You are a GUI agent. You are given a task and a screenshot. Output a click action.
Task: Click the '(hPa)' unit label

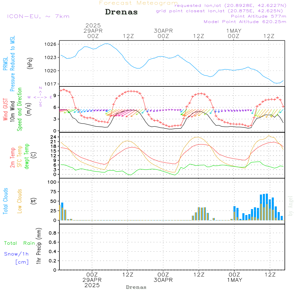[30, 63]
